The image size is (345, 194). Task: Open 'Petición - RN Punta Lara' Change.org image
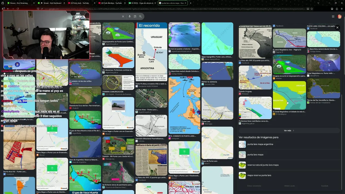click(x=118, y=145)
